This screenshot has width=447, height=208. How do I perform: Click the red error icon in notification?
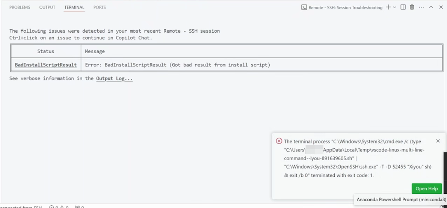click(279, 141)
